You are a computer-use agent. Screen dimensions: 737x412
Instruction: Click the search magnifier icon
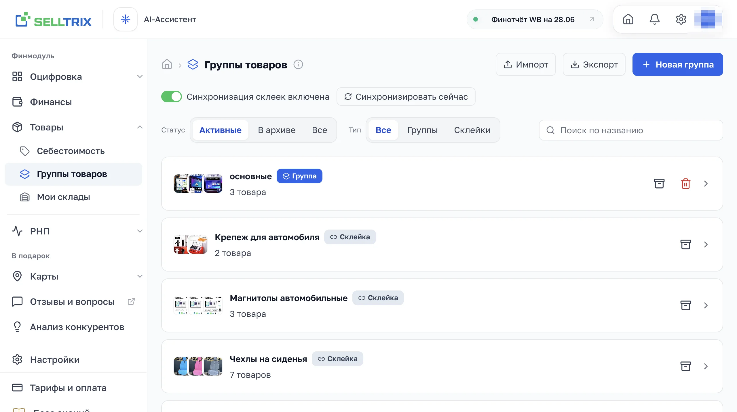pyautogui.click(x=550, y=130)
